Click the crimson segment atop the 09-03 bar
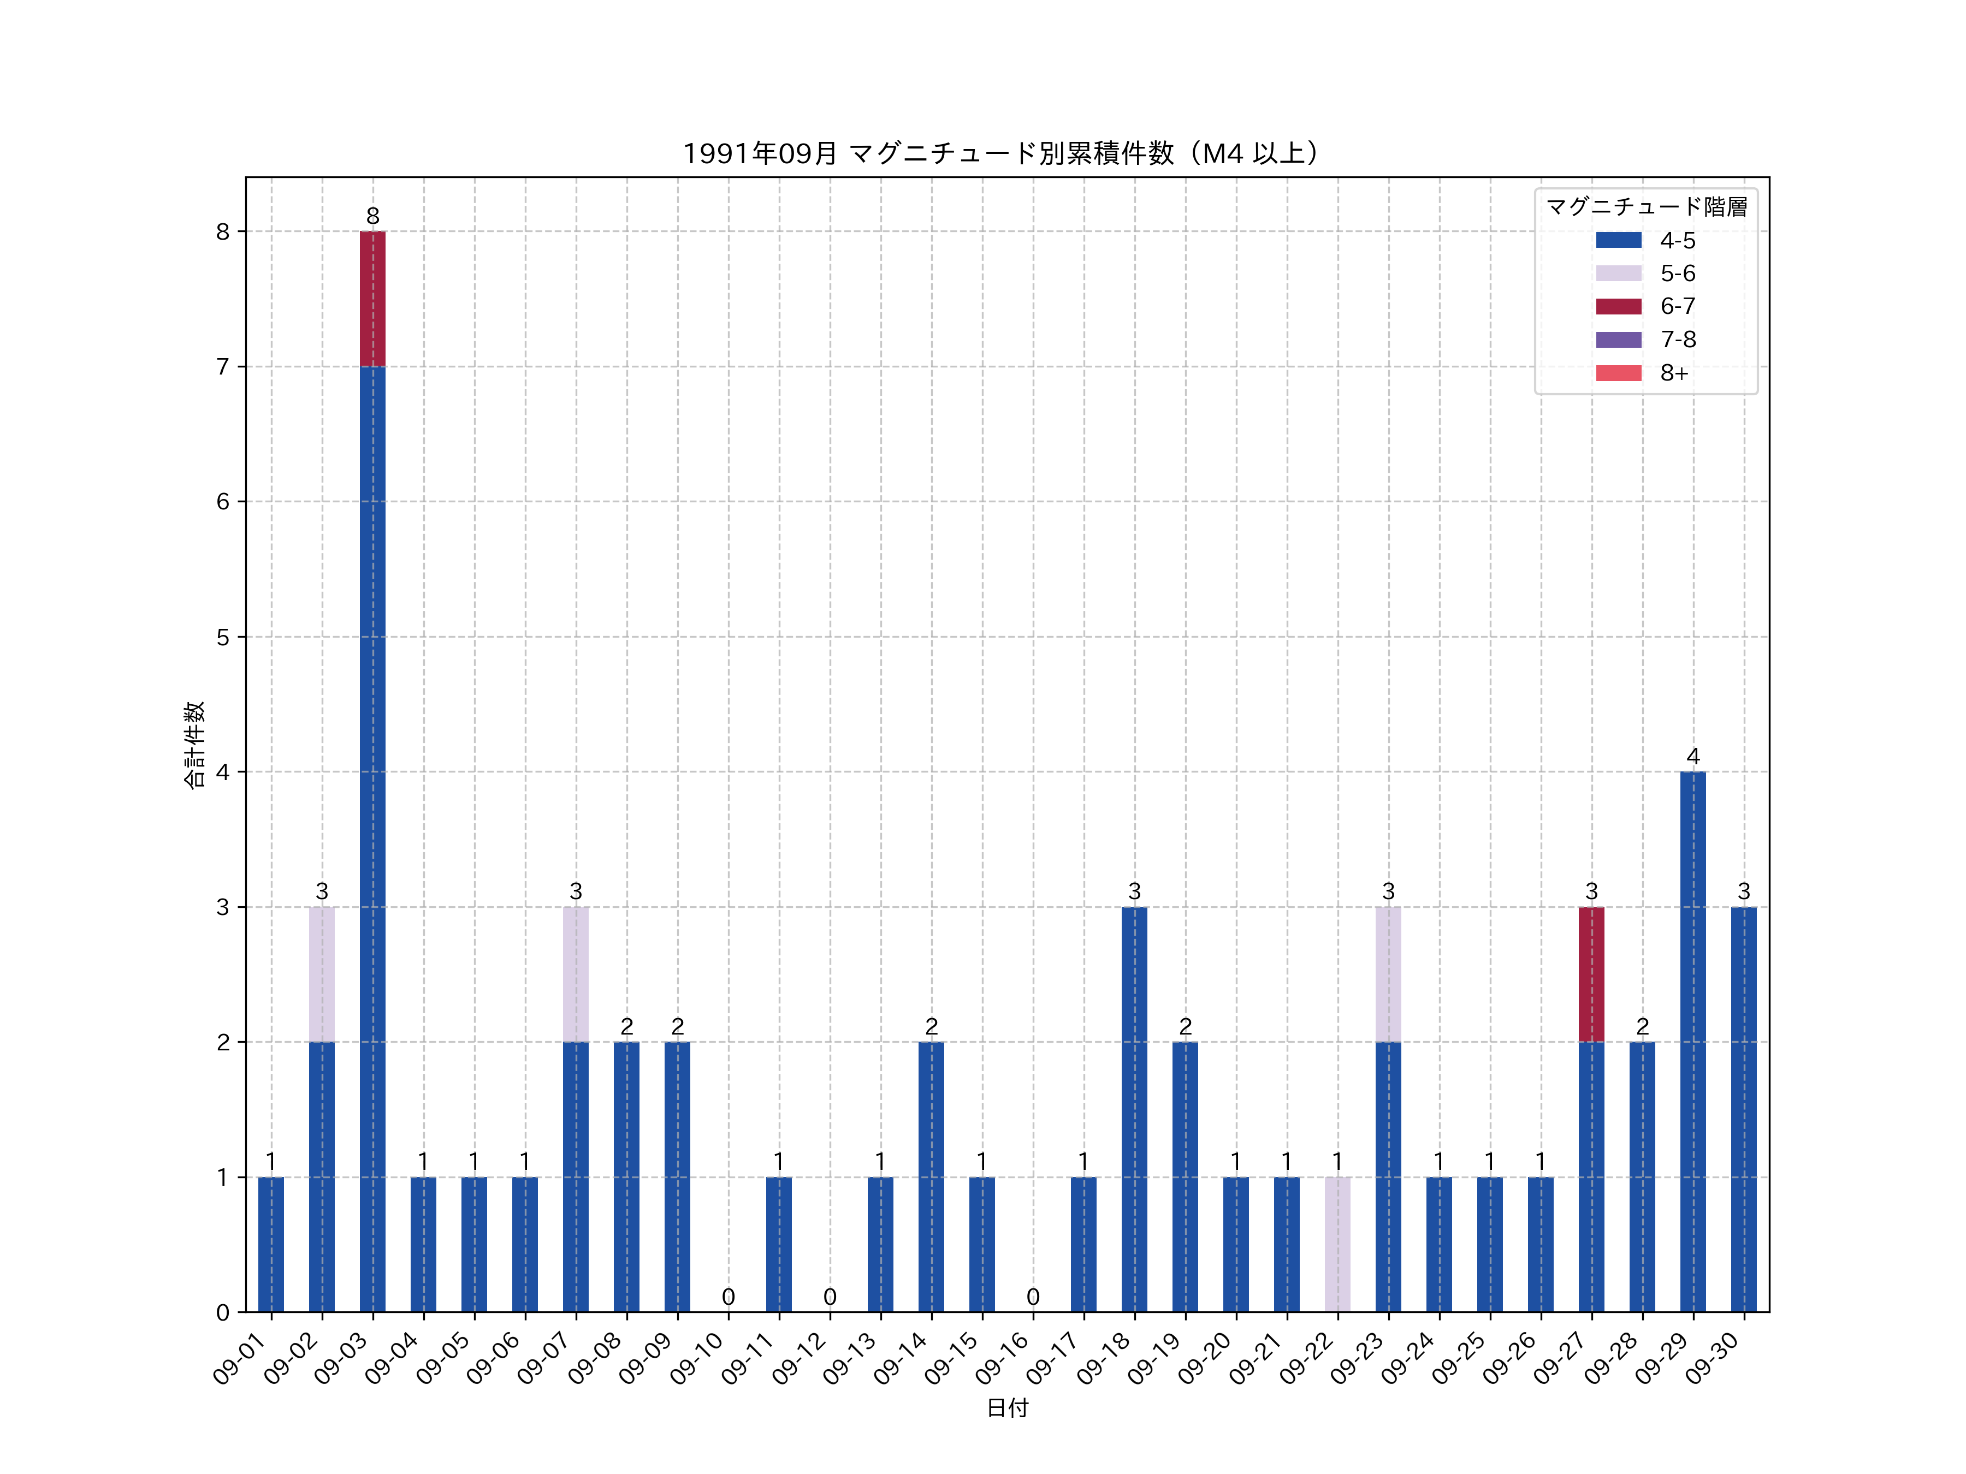Image resolution: width=1966 pixels, height=1474 pixels. pyautogui.click(x=372, y=299)
